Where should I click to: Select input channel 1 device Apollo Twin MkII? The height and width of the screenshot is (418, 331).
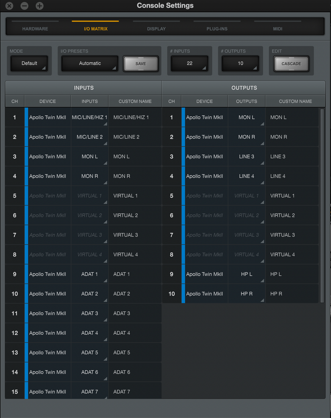click(48, 117)
